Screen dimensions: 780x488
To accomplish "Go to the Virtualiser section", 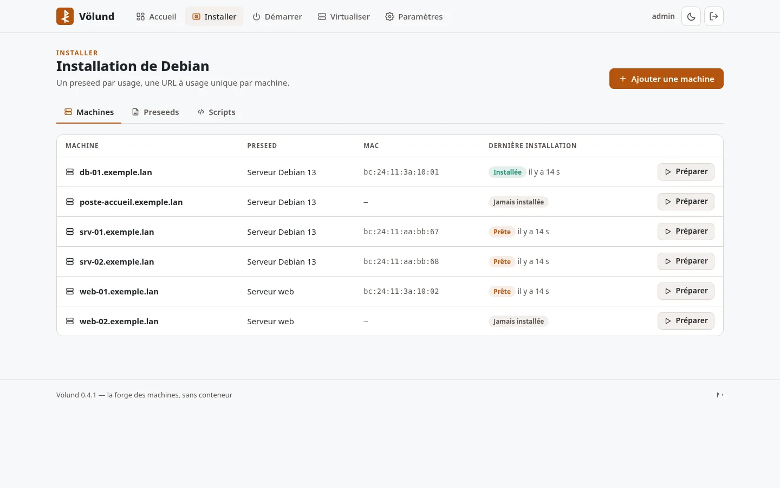I will tap(344, 16).
